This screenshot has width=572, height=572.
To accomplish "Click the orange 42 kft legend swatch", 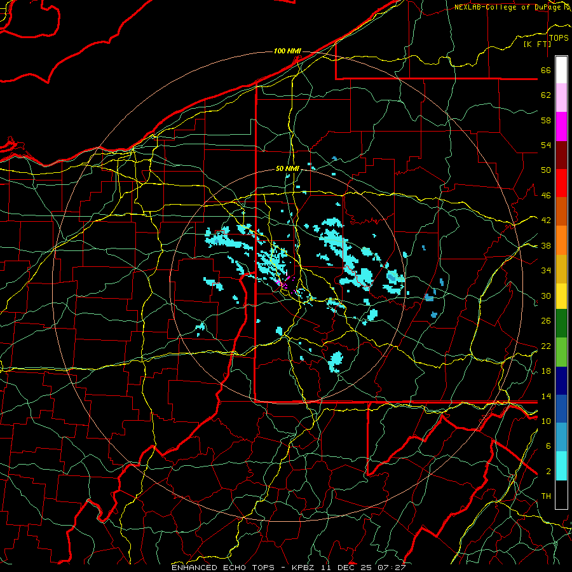I will [561, 240].
